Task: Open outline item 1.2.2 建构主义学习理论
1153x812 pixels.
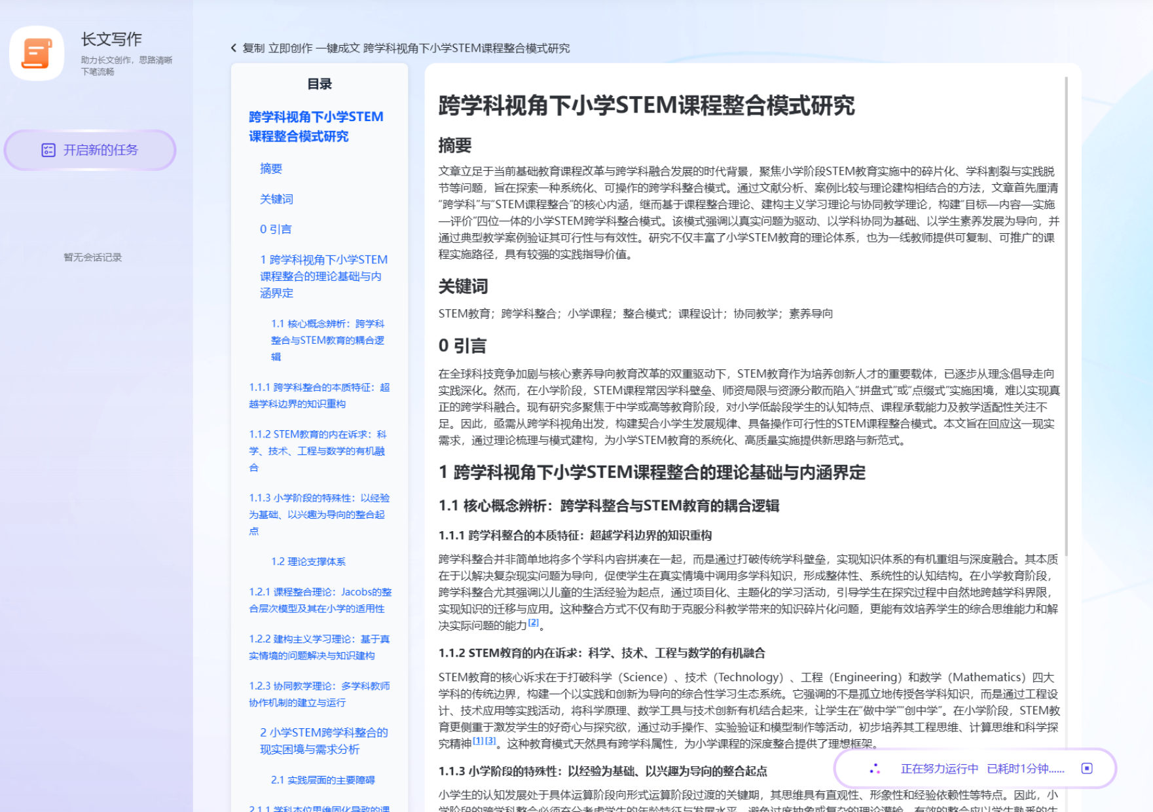Action: [x=320, y=647]
